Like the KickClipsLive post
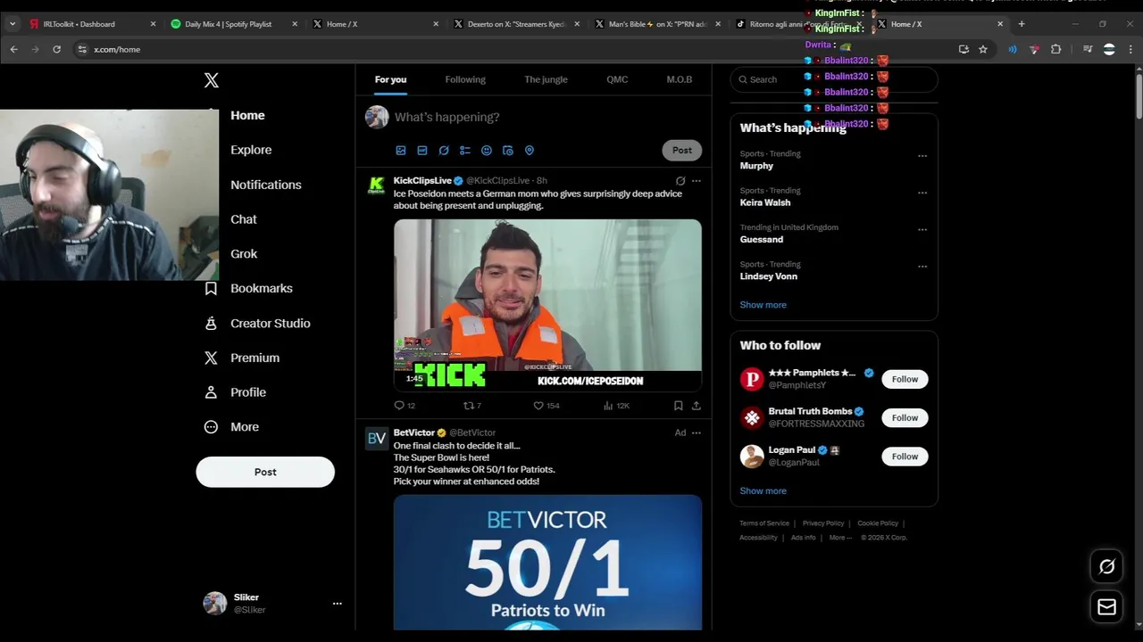Image resolution: width=1143 pixels, height=642 pixels. [x=538, y=406]
